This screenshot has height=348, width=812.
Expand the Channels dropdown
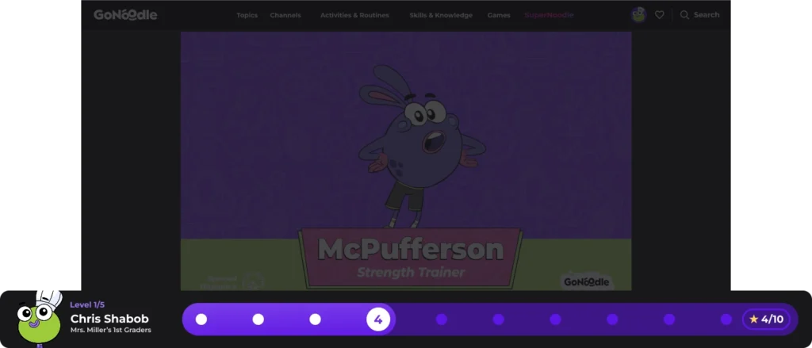click(x=285, y=15)
